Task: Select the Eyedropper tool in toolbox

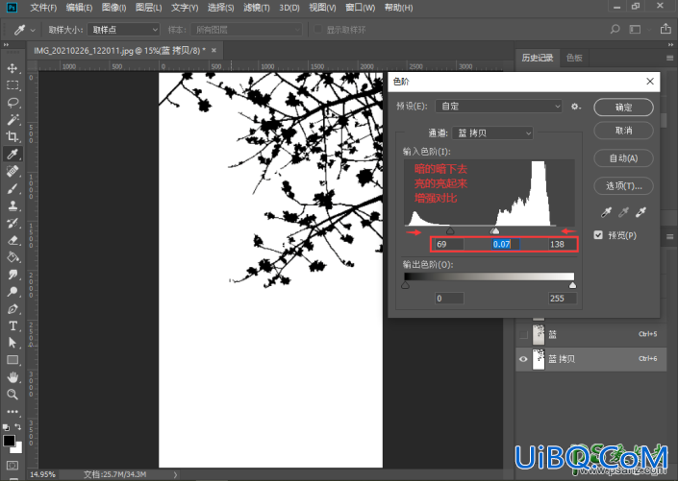Action: (x=13, y=155)
